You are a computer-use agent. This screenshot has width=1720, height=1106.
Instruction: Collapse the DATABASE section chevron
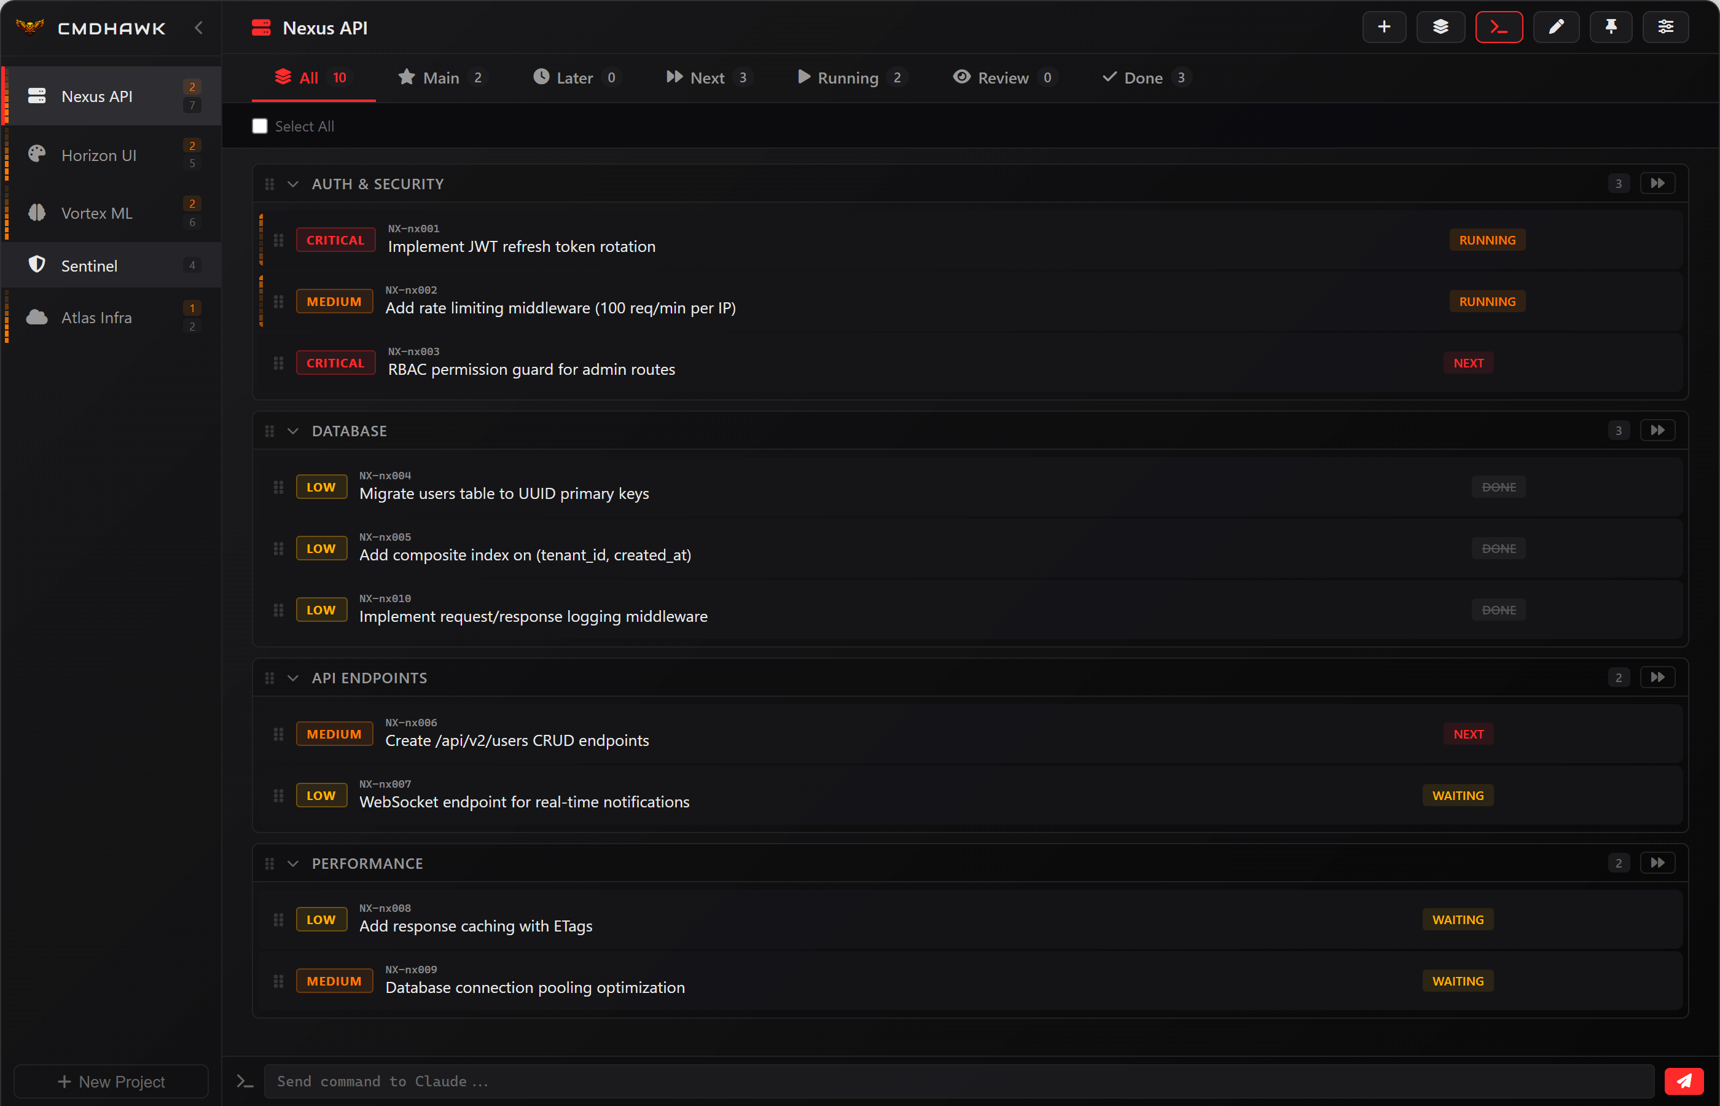293,430
